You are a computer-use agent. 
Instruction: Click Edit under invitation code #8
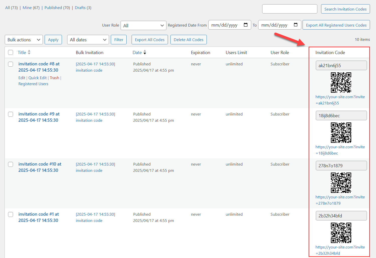[x=22, y=78]
